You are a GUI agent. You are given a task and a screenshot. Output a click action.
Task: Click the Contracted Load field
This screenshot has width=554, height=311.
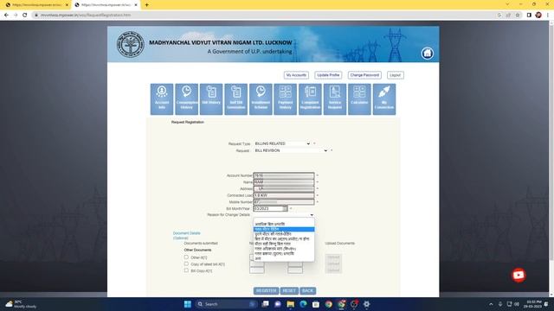tap(284, 195)
